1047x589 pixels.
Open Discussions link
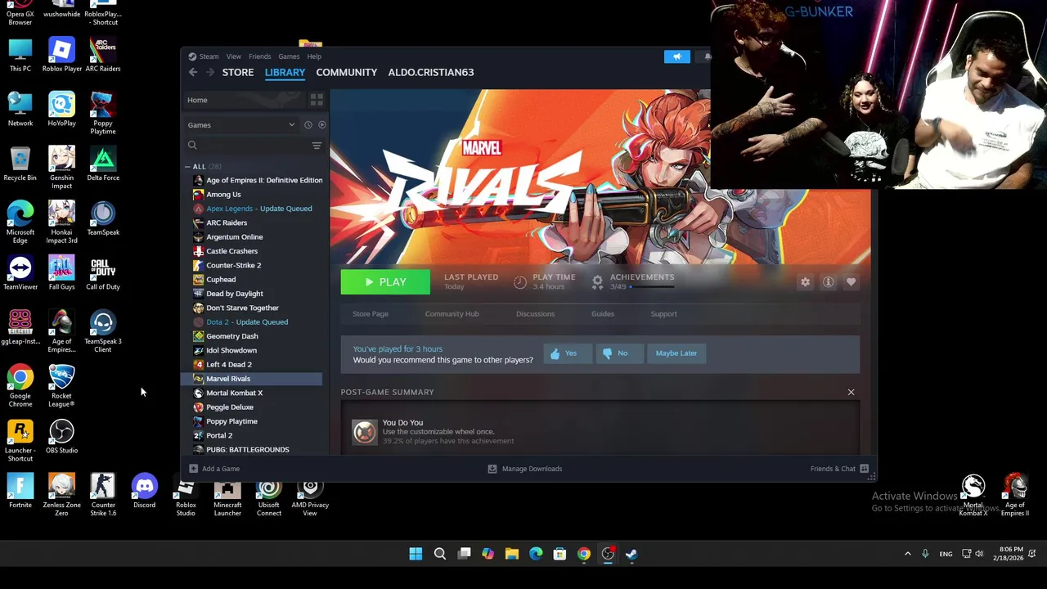point(535,314)
